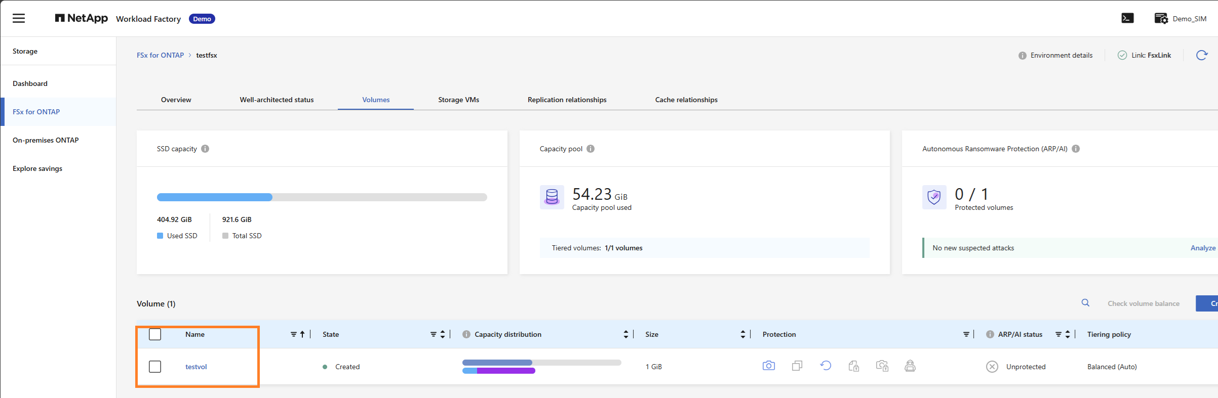
Task: Click Check volume balance button
Action: point(1144,303)
